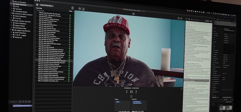Collapse the SS Logged Long Multicam library
This screenshot has height=112, width=241.
click(11, 30)
